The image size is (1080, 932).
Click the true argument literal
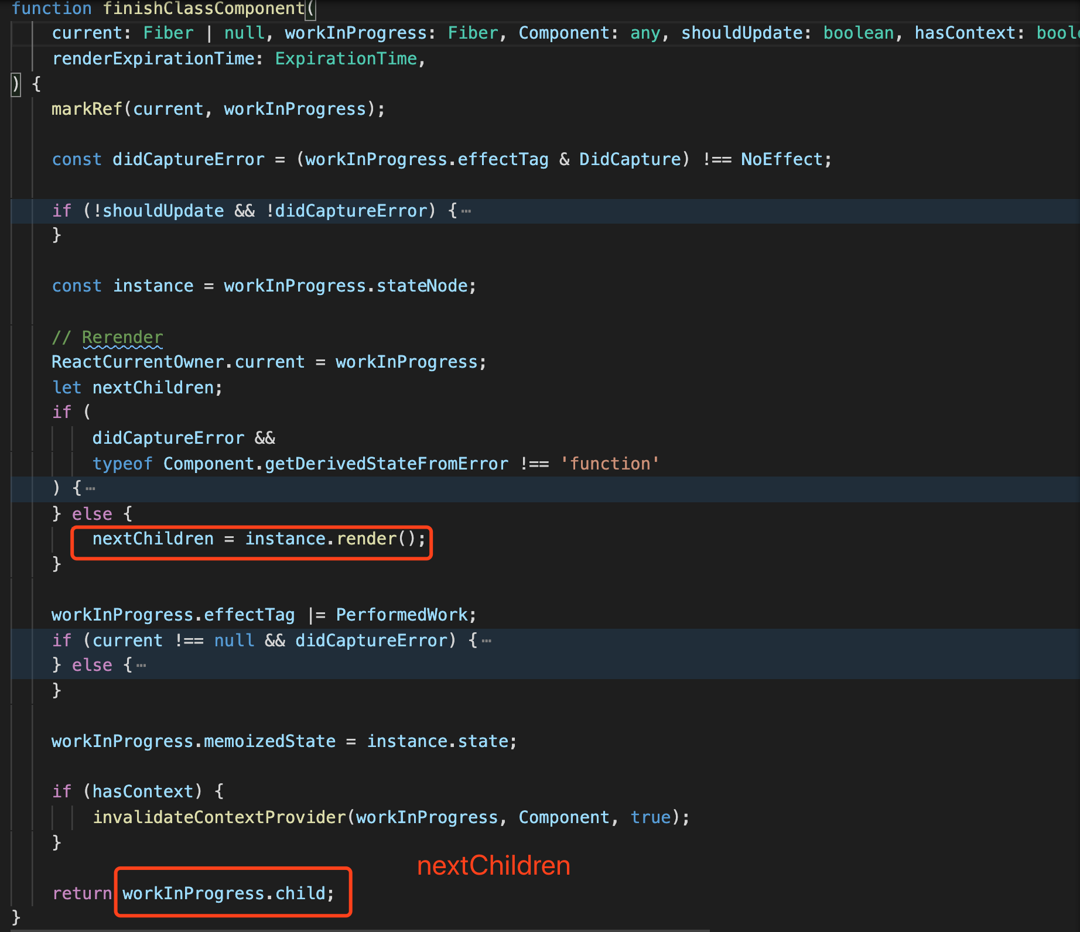pyautogui.click(x=651, y=818)
